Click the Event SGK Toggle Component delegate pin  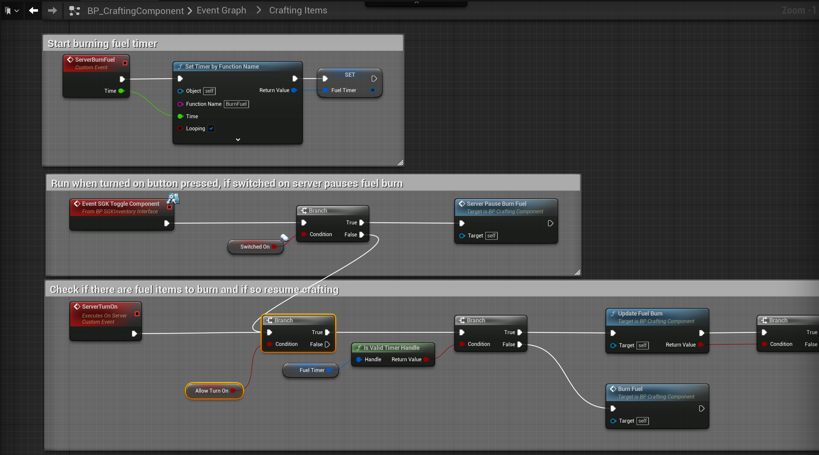pyautogui.click(x=169, y=207)
